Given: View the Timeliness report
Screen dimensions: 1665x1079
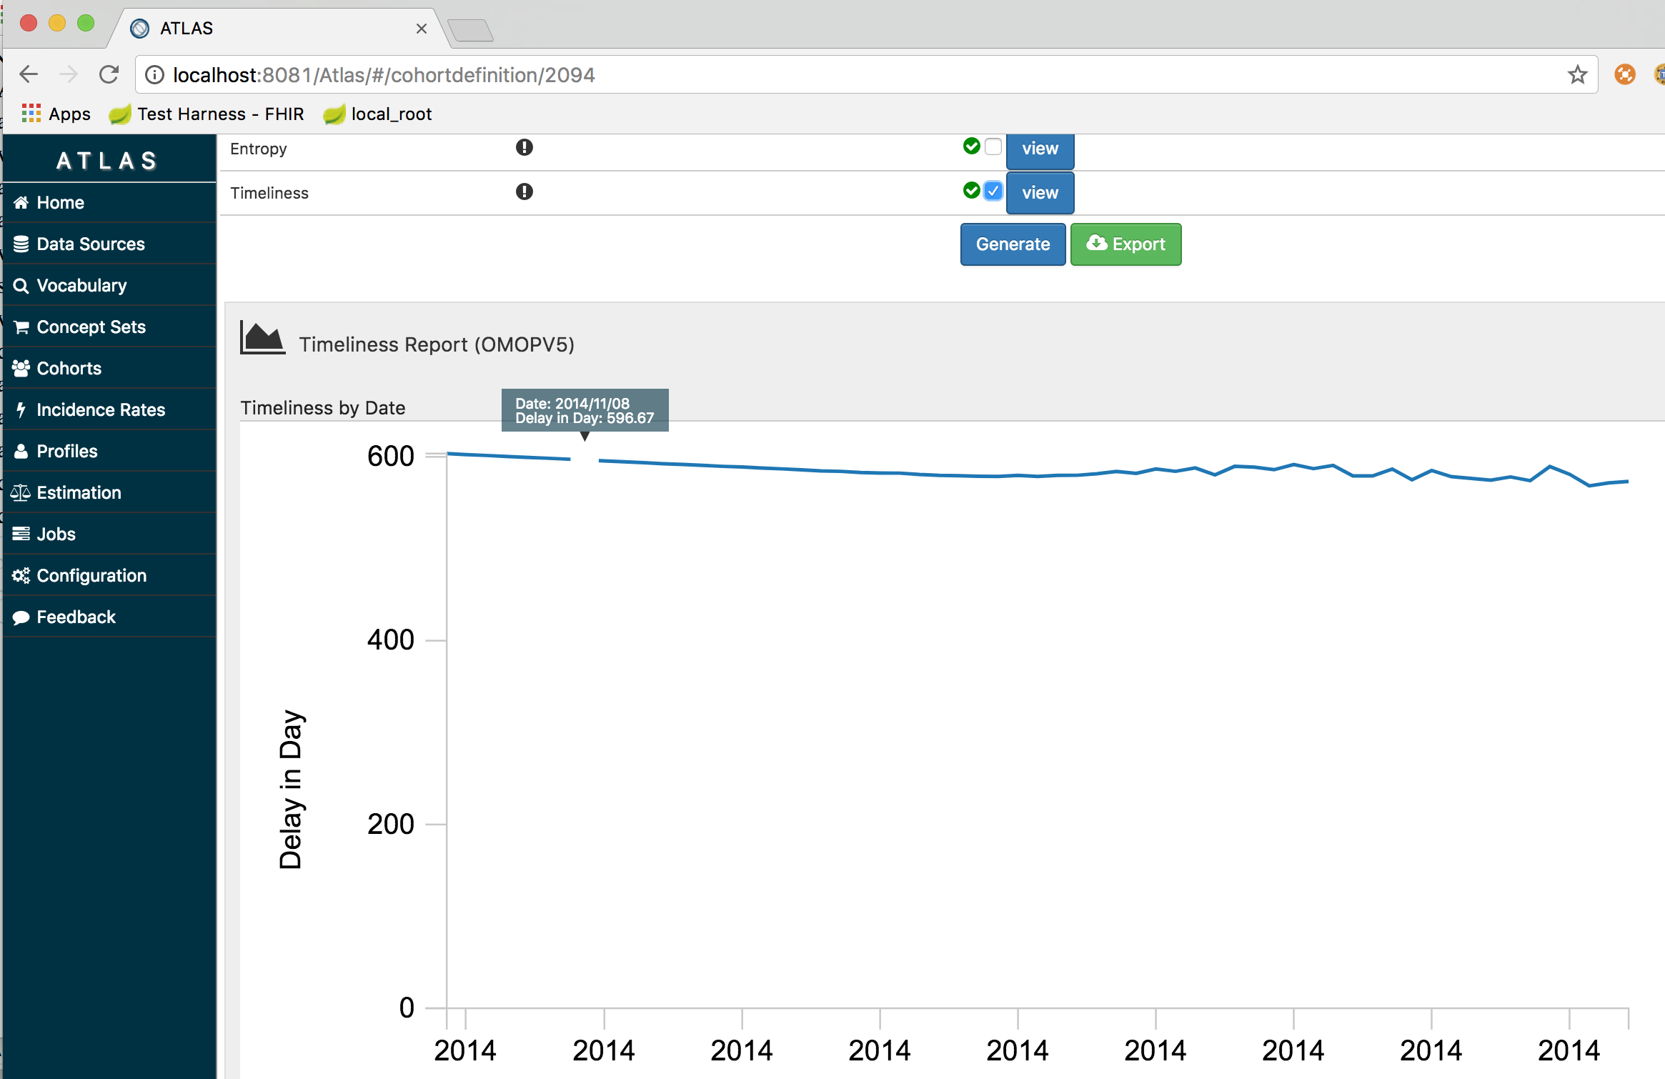Looking at the screenshot, I should (x=1039, y=193).
